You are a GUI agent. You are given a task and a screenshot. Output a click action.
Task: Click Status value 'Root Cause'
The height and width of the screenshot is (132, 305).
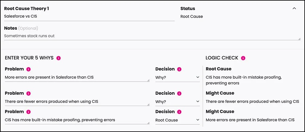(x=192, y=16)
